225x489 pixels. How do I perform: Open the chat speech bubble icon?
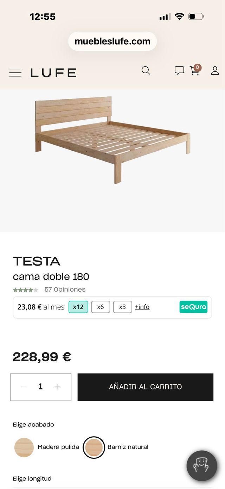coord(179,71)
